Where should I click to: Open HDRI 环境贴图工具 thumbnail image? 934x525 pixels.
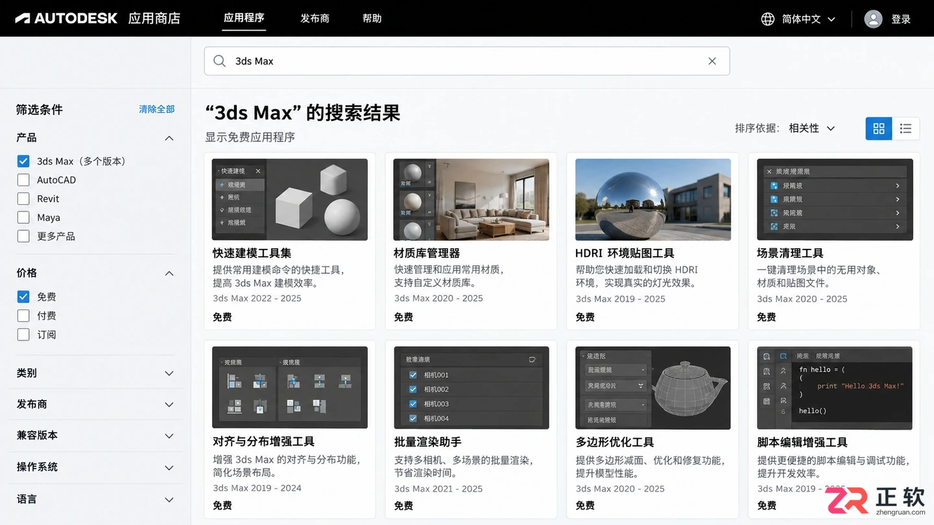[653, 200]
